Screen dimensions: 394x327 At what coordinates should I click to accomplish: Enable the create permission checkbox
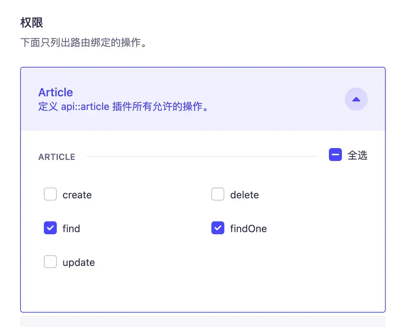50,194
